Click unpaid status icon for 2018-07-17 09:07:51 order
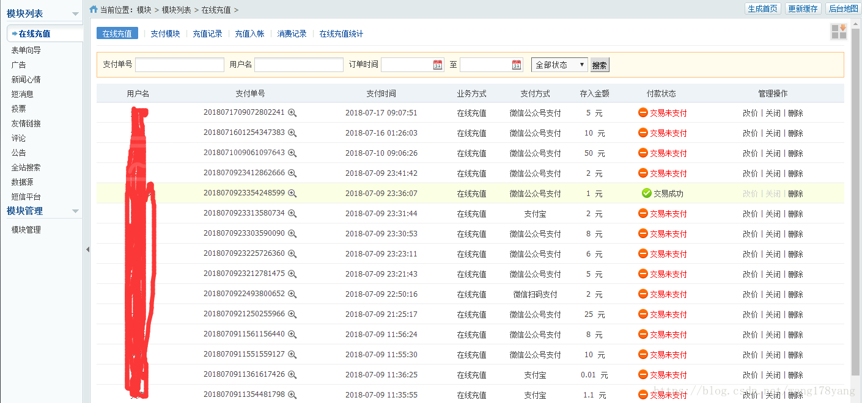 643,112
